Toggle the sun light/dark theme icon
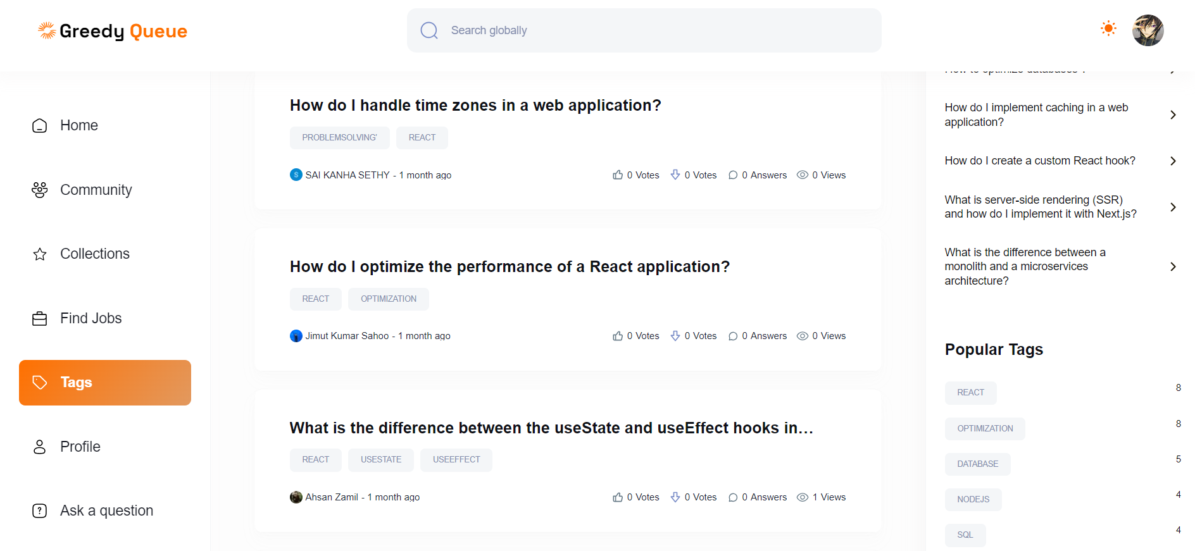The width and height of the screenshot is (1195, 551). (x=1108, y=28)
